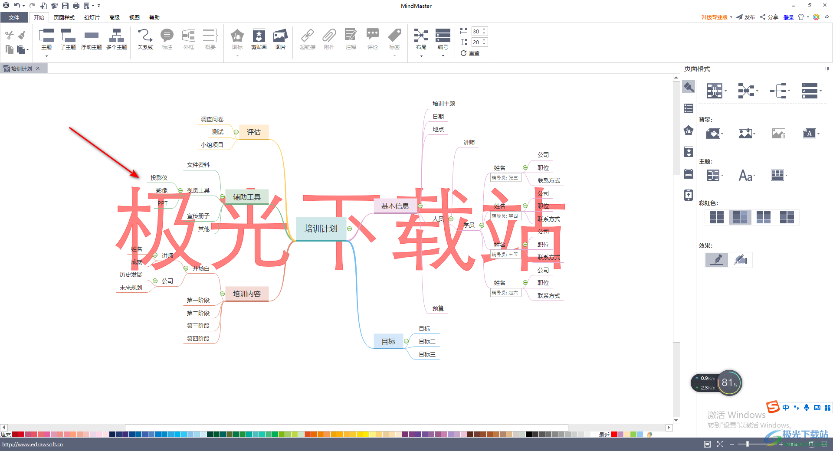The height and width of the screenshot is (451, 833).
Task: Open the 文件 menu
Action: [x=14, y=17]
